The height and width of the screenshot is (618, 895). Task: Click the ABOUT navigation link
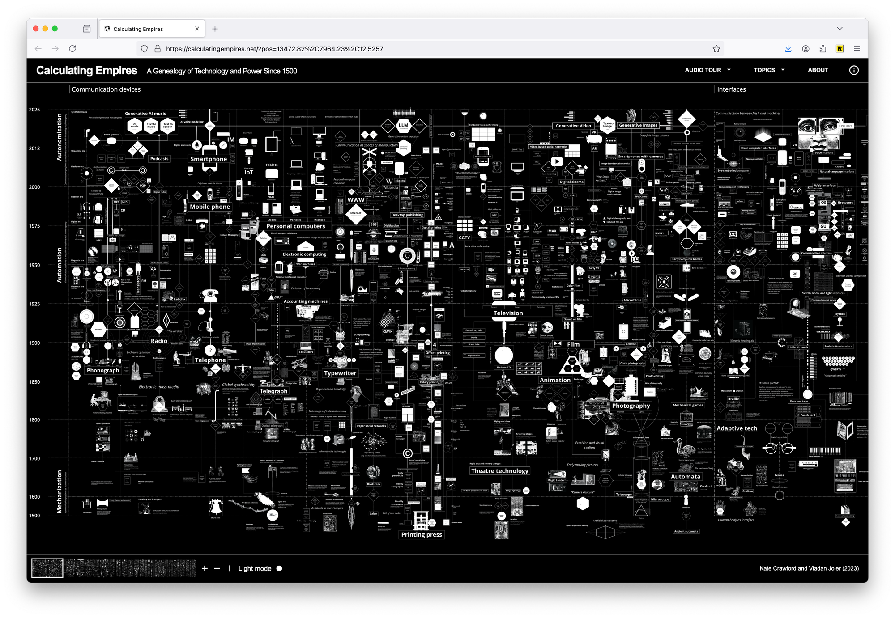818,70
